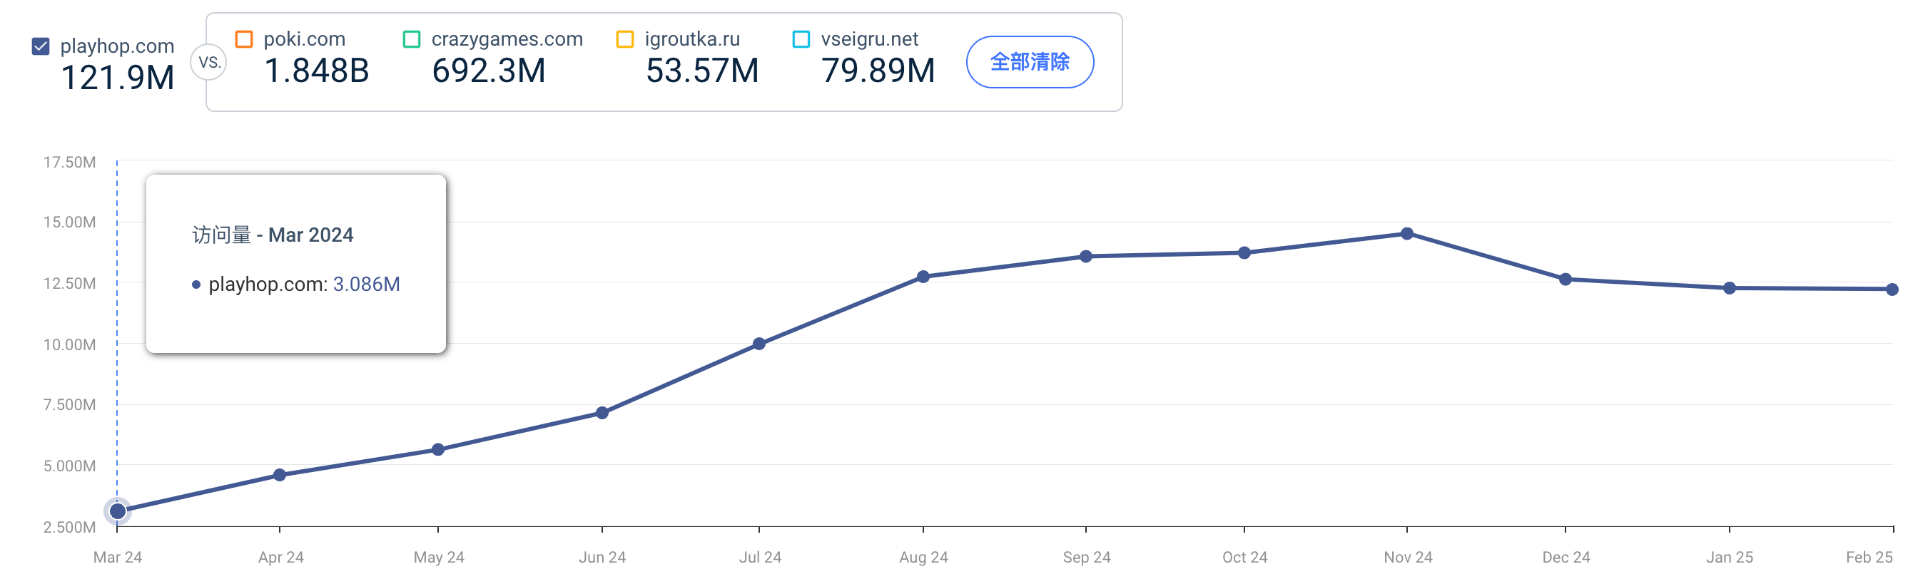1928x579 pixels.
Task: Toggle the vseigru.net checkbox
Action: tap(801, 39)
